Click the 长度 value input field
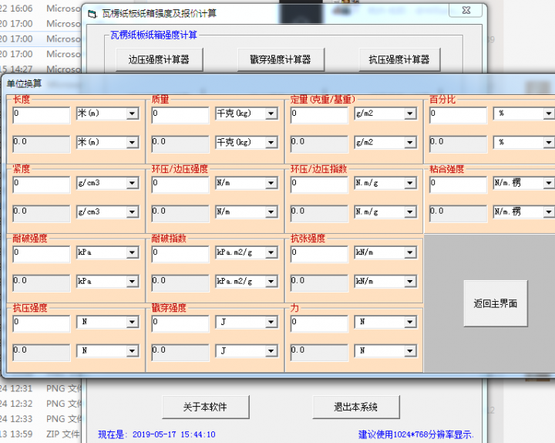Image resolution: width=555 pixels, height=443 pixels. [41, 114]
